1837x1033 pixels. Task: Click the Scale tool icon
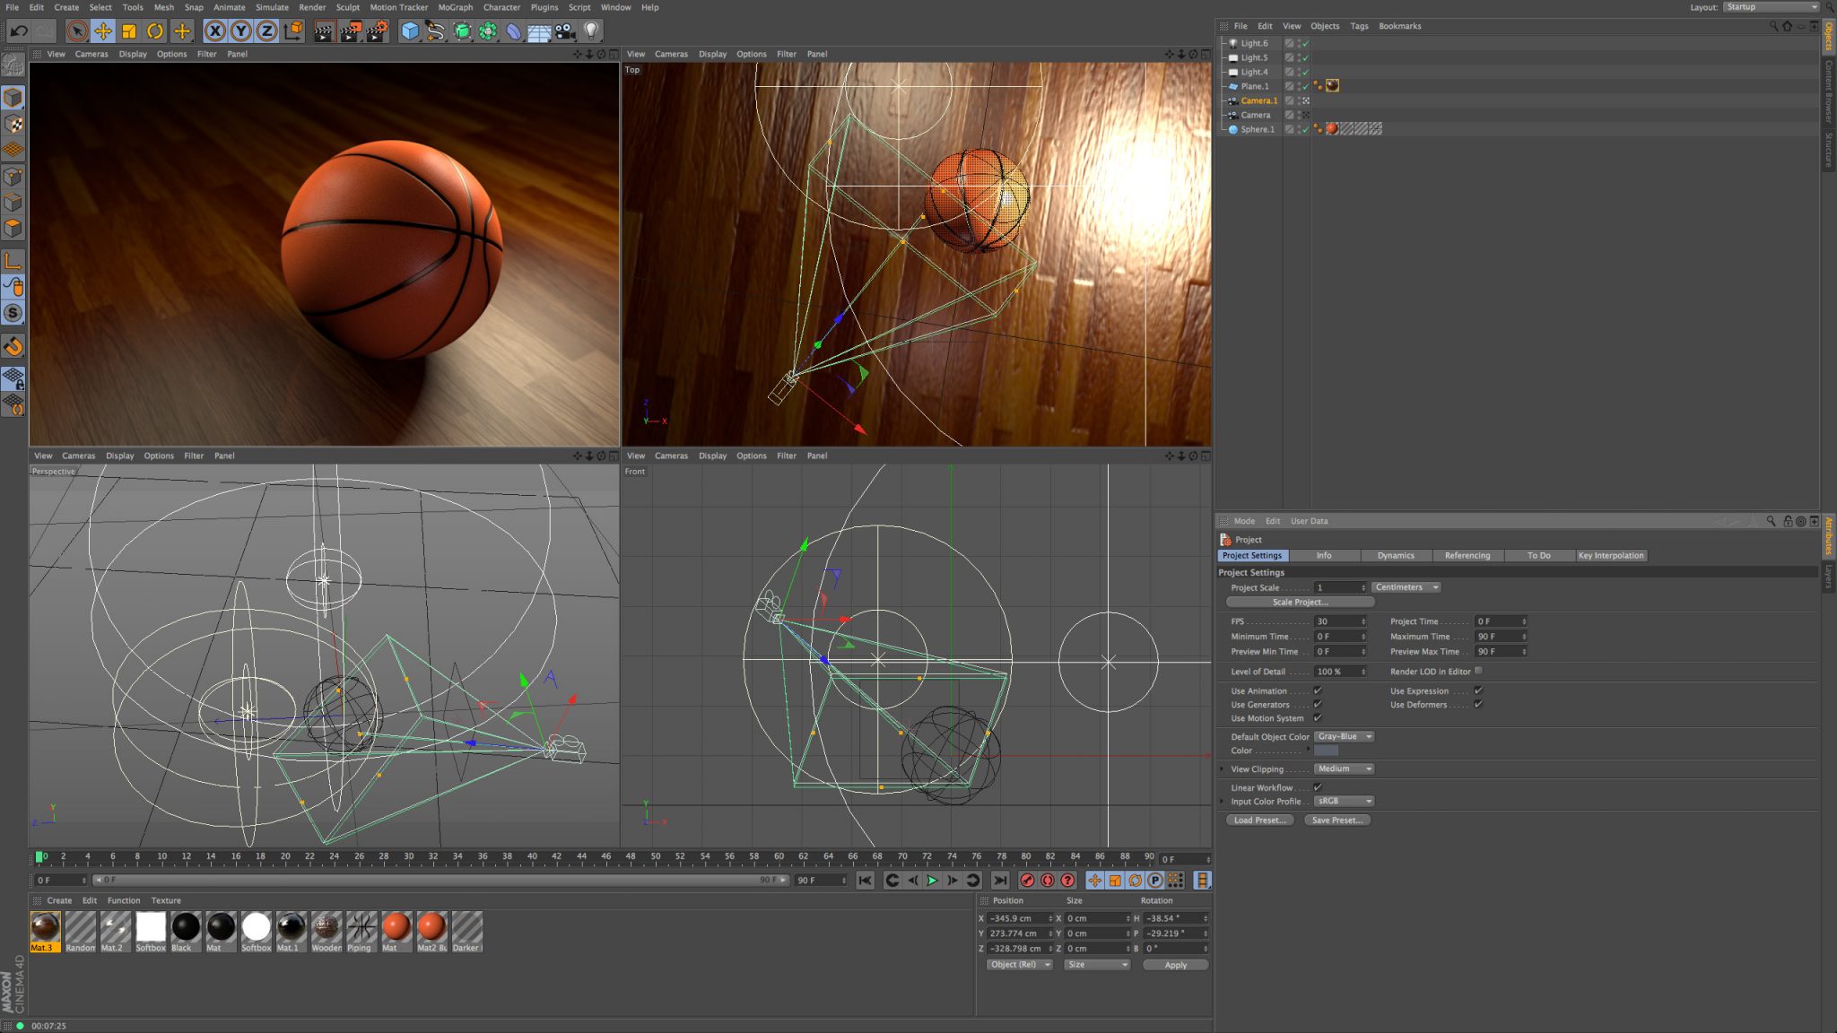tap(130, 30)
